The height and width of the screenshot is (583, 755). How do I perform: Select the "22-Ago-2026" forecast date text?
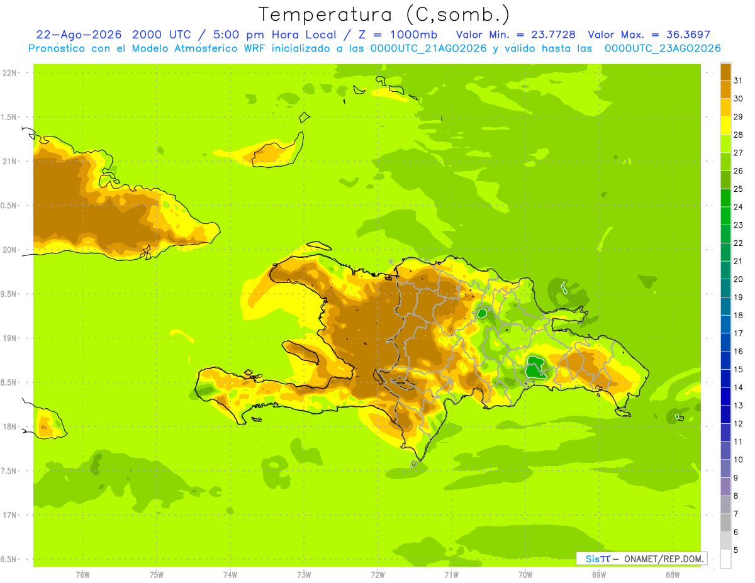[78, 35]
